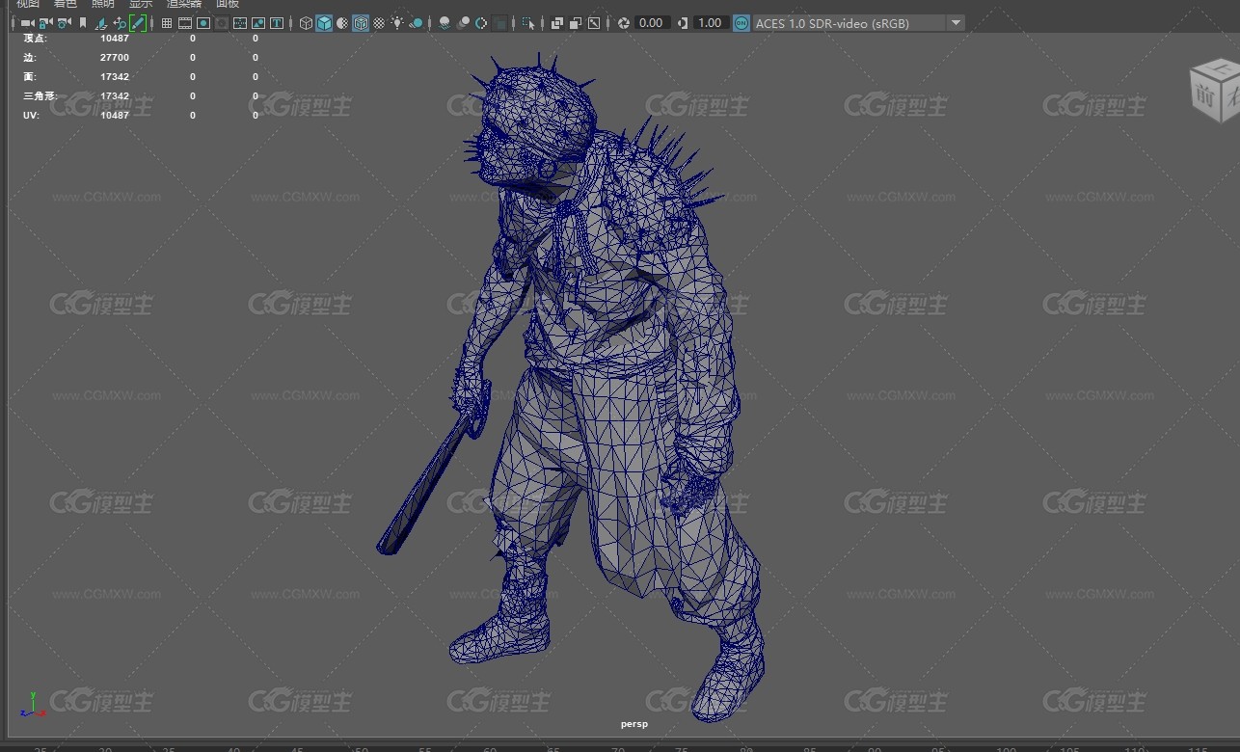Toggle the Gate Mask display

click(x=222, y=22)
